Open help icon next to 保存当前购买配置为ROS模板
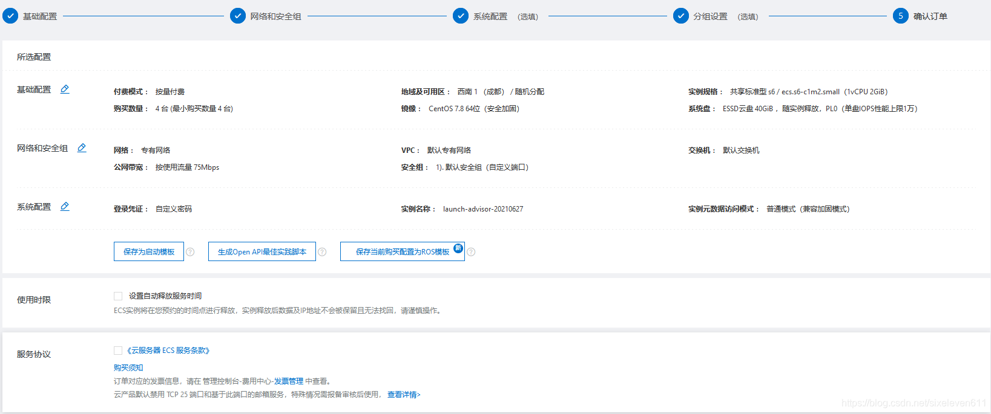The height and width of the screenshot is (414, 991). [x=471, y=252]
